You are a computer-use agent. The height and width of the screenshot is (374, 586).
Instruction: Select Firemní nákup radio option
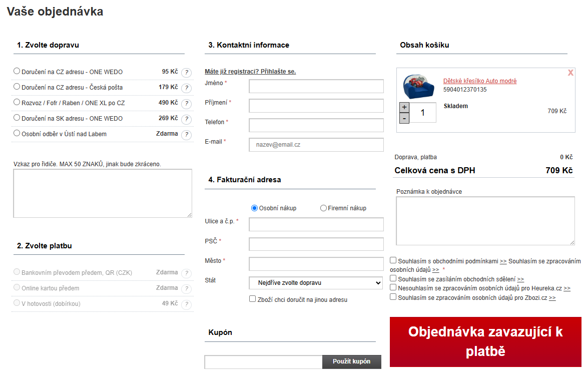(x=323, y=208)
